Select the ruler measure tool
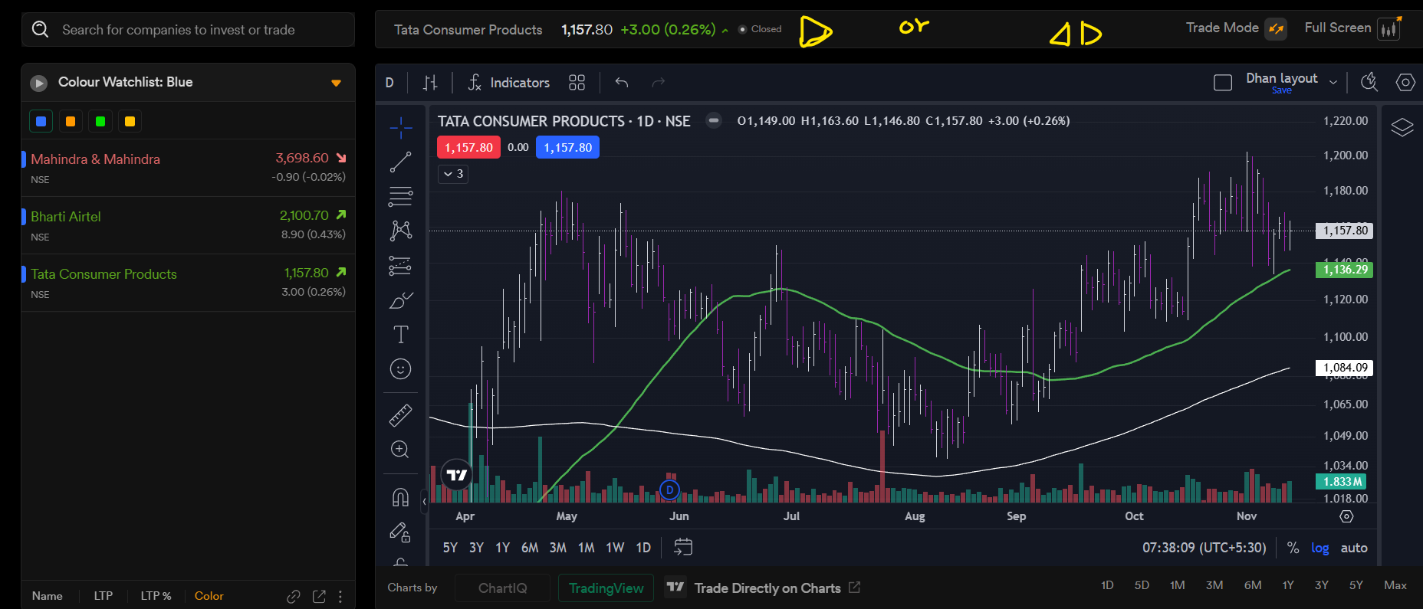The height and width of the screenshot is (609, 1423). click(x=400, y=415)
